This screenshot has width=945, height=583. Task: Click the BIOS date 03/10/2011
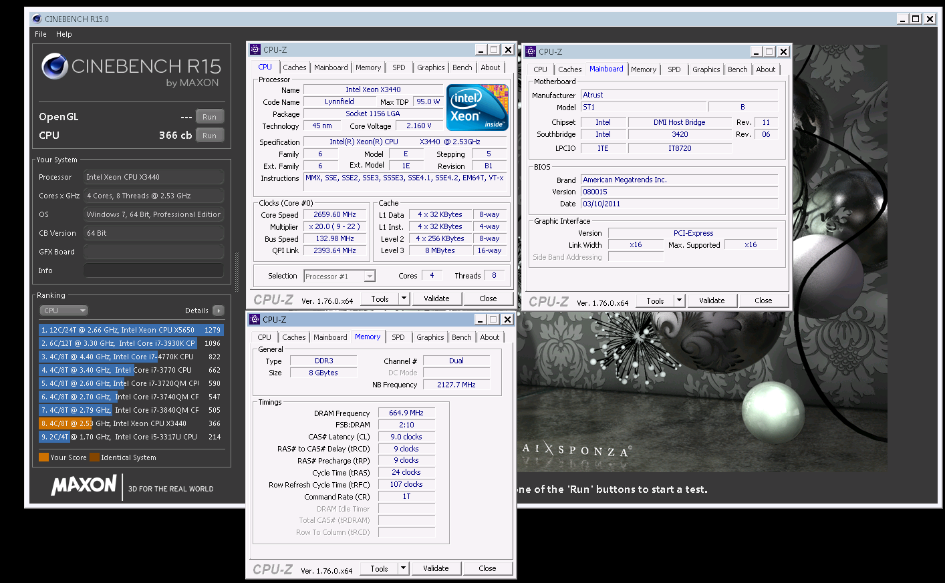[679, 204]
